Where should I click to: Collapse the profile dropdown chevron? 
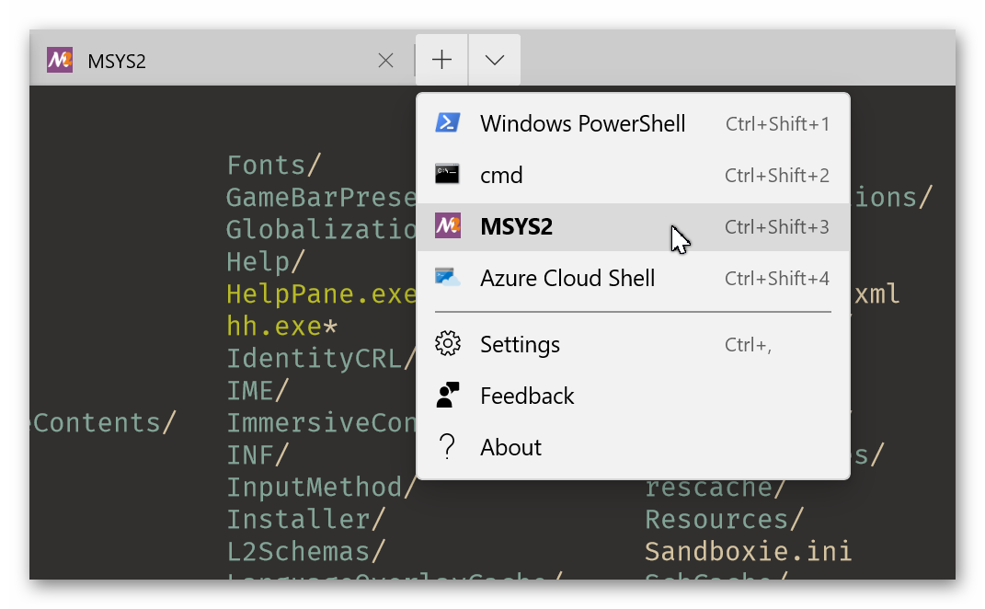coord(495,60)
